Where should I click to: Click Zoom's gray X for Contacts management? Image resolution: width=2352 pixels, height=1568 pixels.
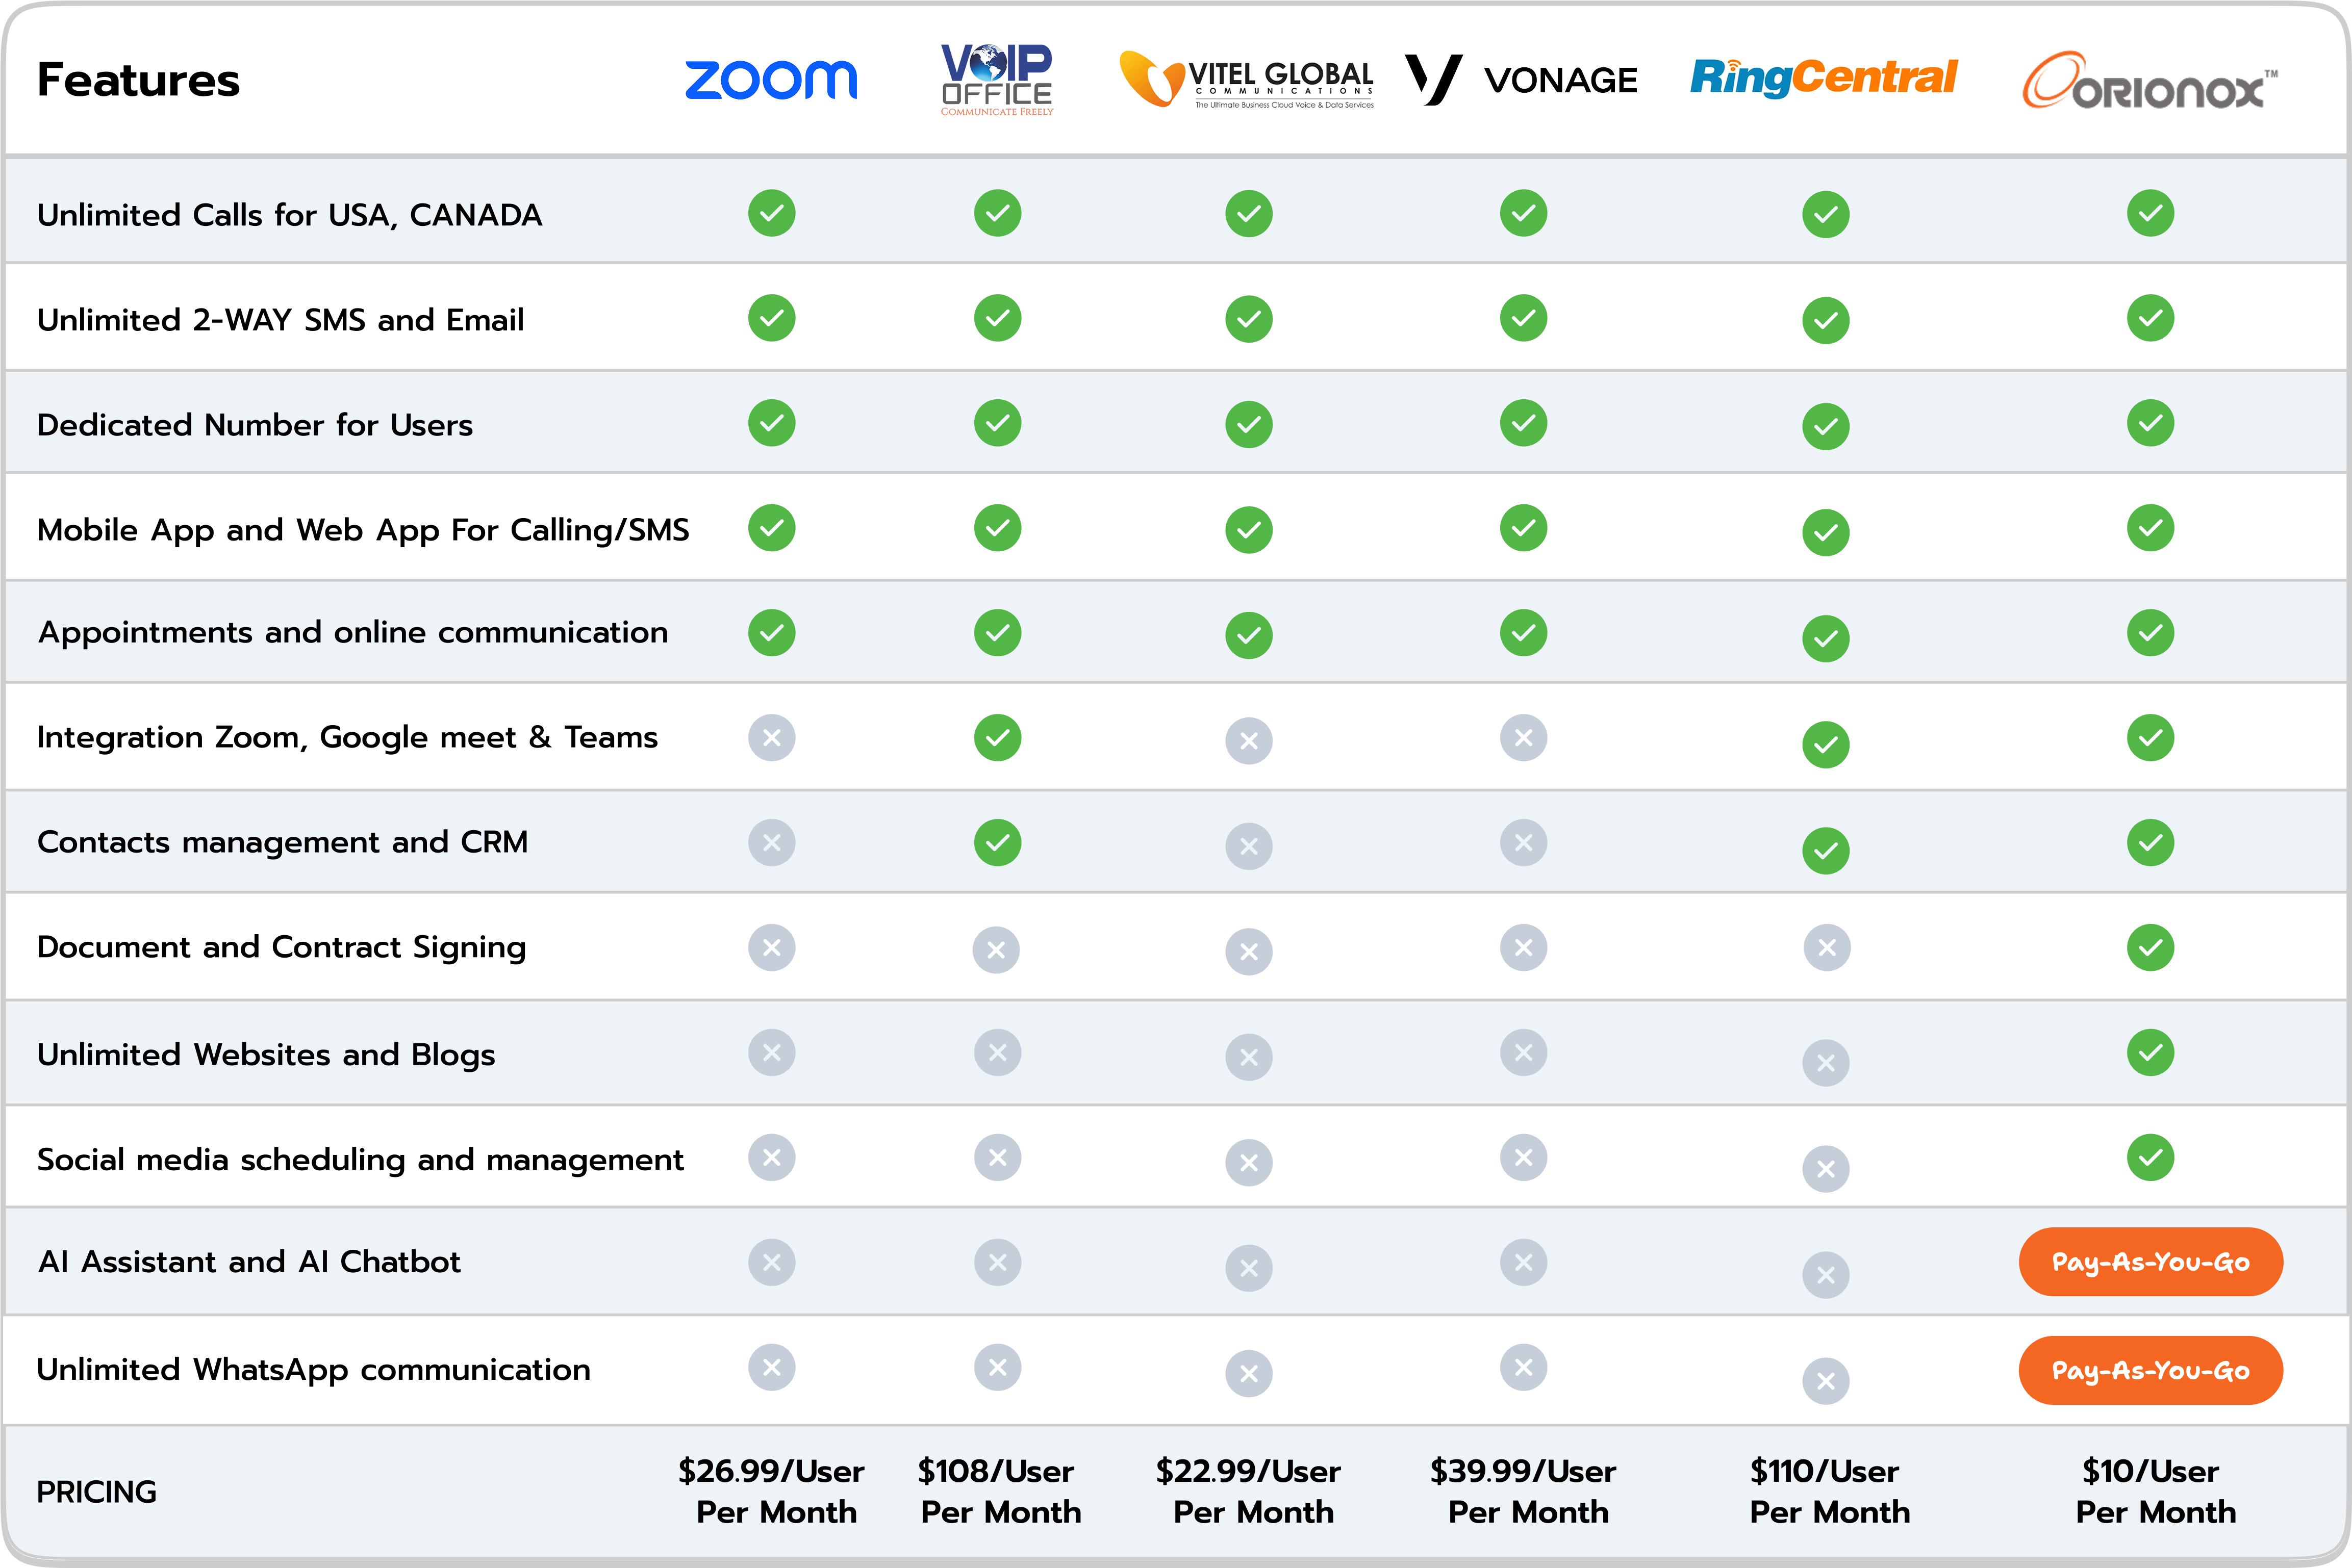[x=771, y=843]
